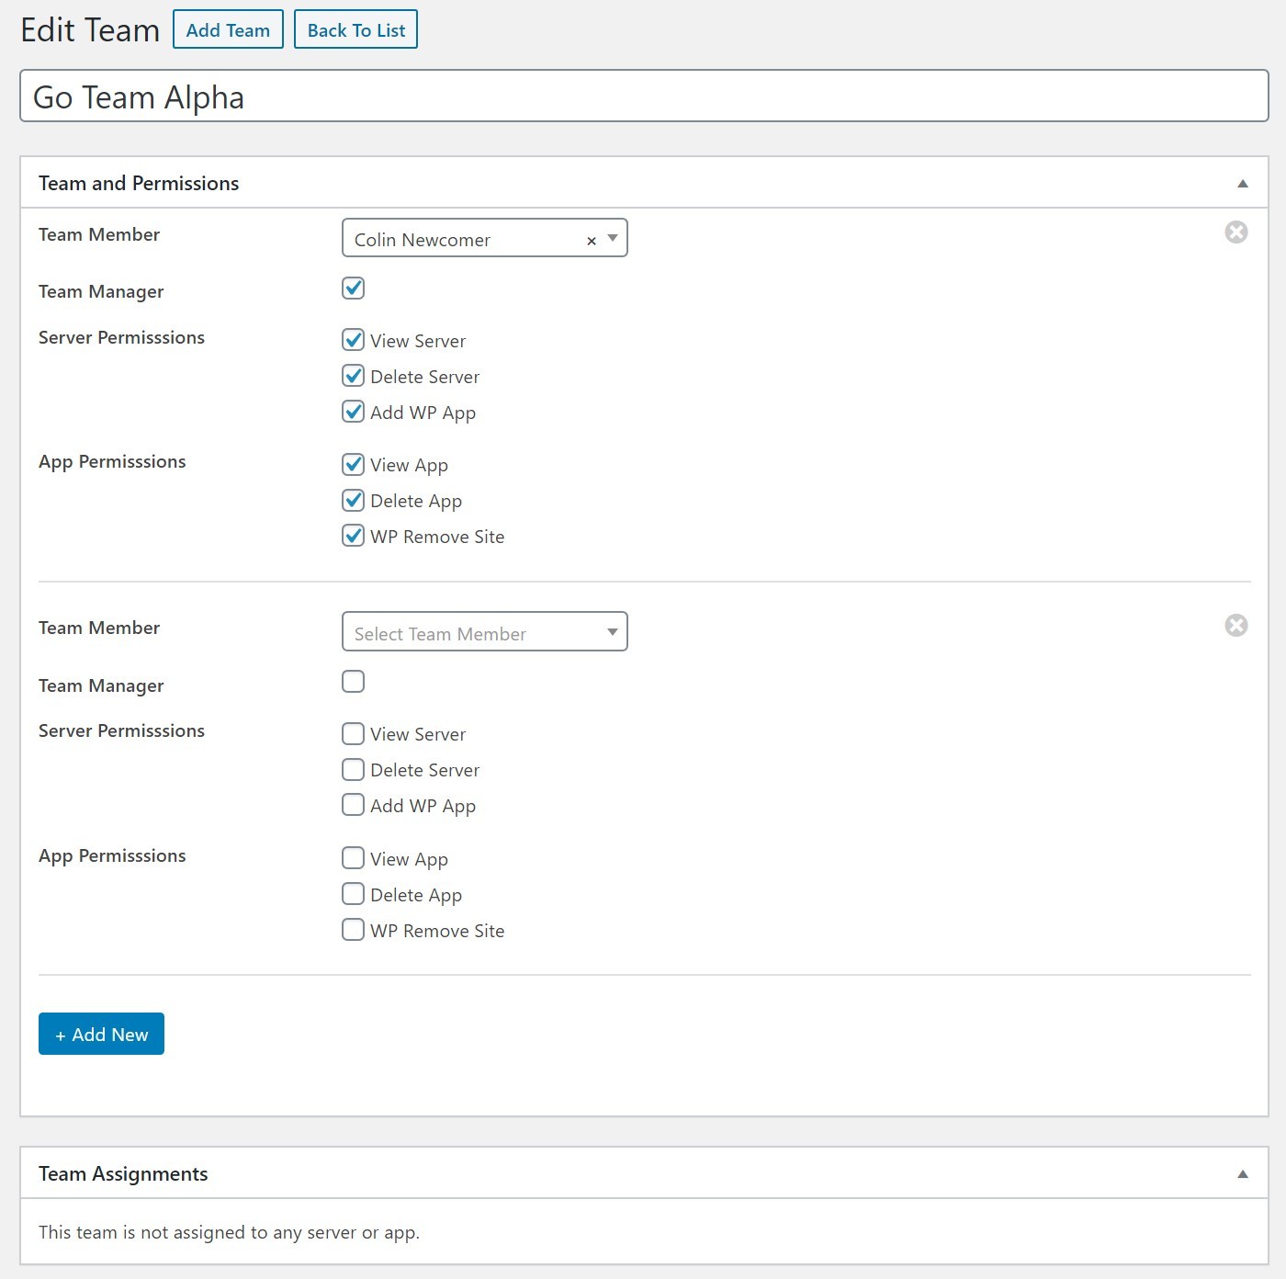Focus the Go Team Alpha title field
Image resolution: width=1286 pixels, height=1279 pixels.
644,96
